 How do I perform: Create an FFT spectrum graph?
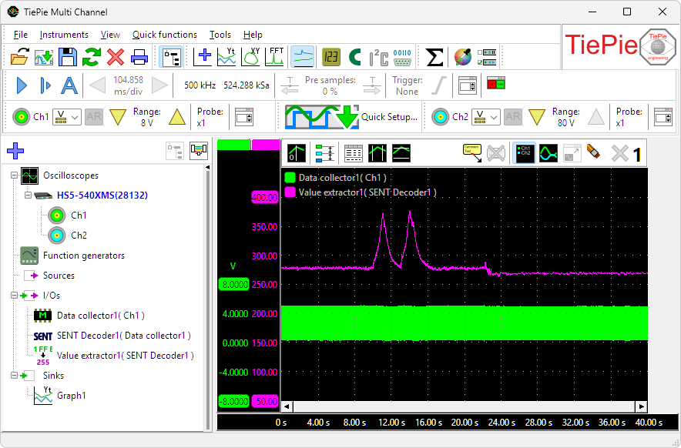click(274, 57)
